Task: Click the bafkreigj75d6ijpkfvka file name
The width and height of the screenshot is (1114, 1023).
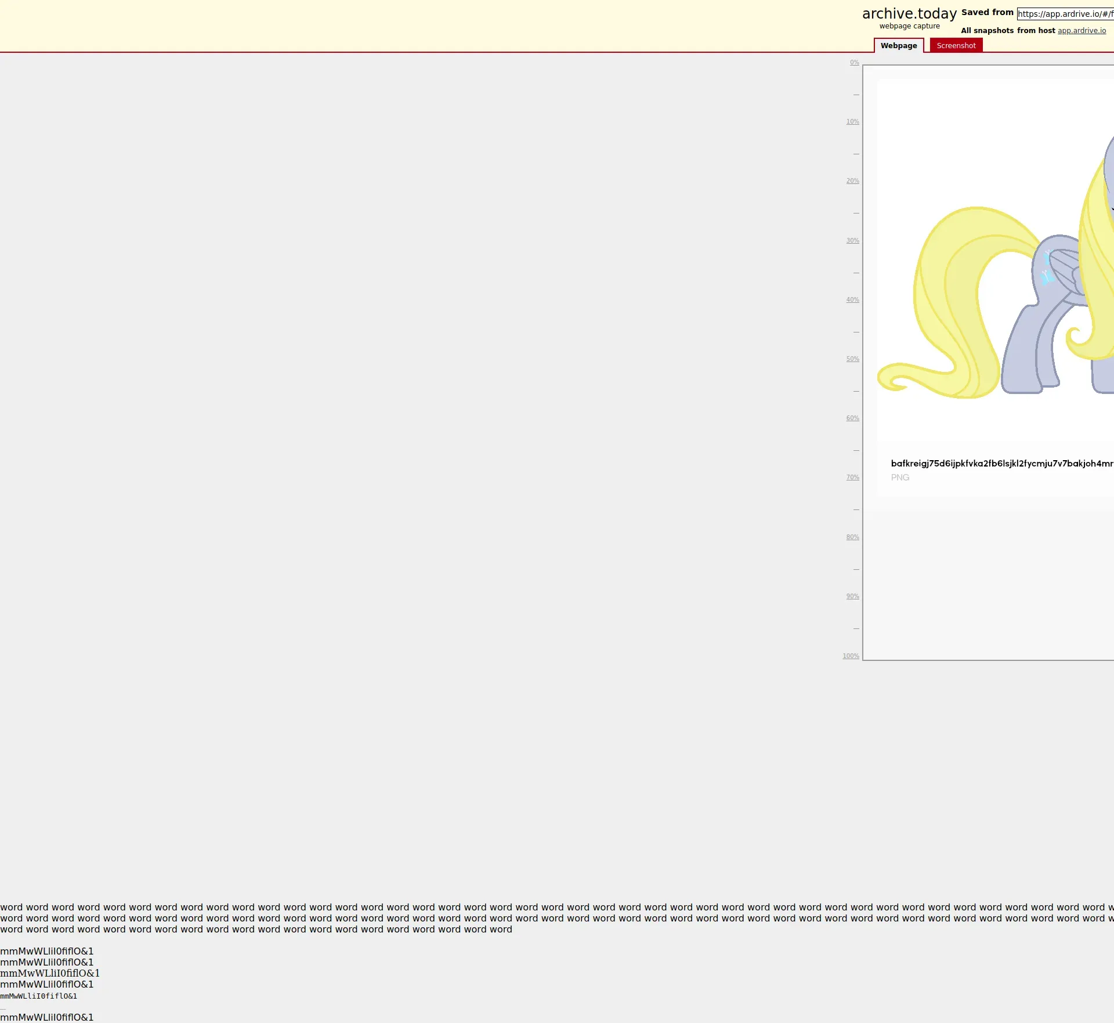Action: (1001, 463)
